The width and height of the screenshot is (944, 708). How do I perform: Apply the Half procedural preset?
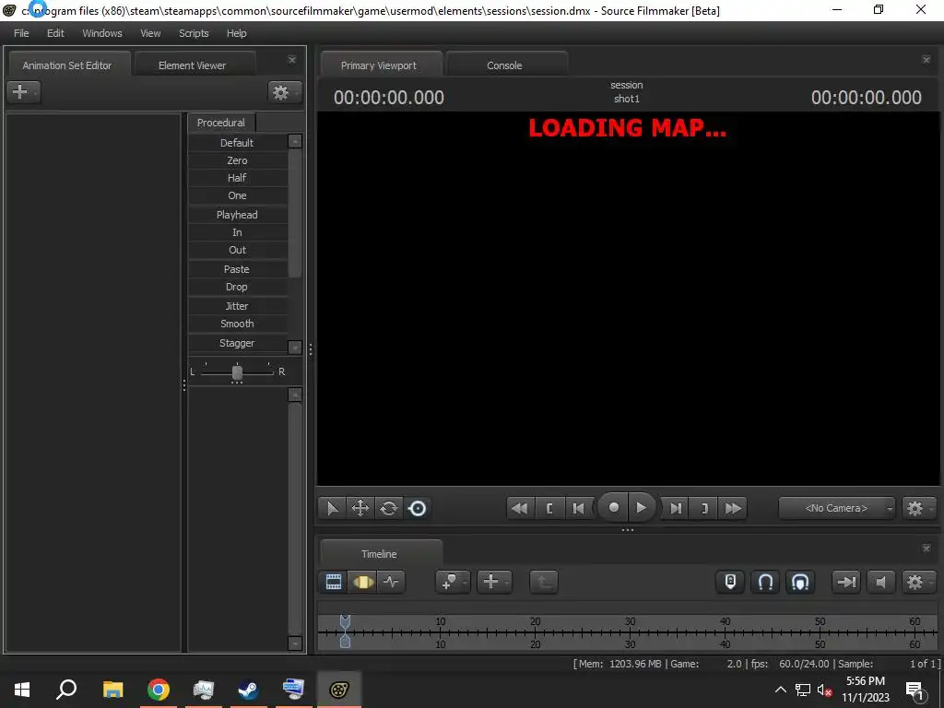[237, 178]
